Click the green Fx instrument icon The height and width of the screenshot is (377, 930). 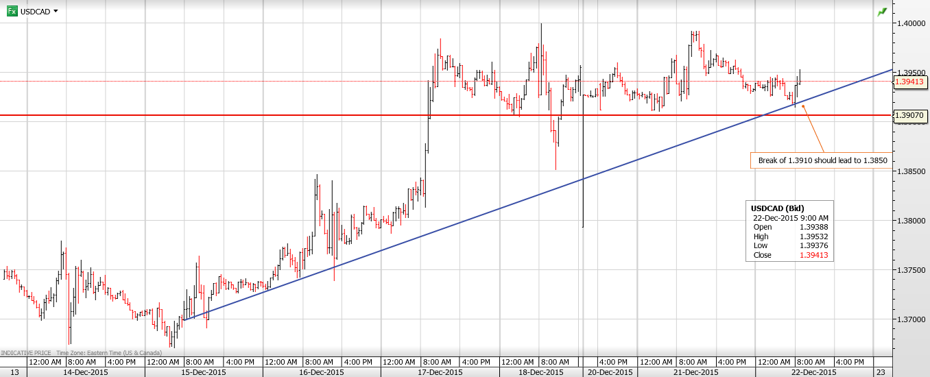coord(12,11)
